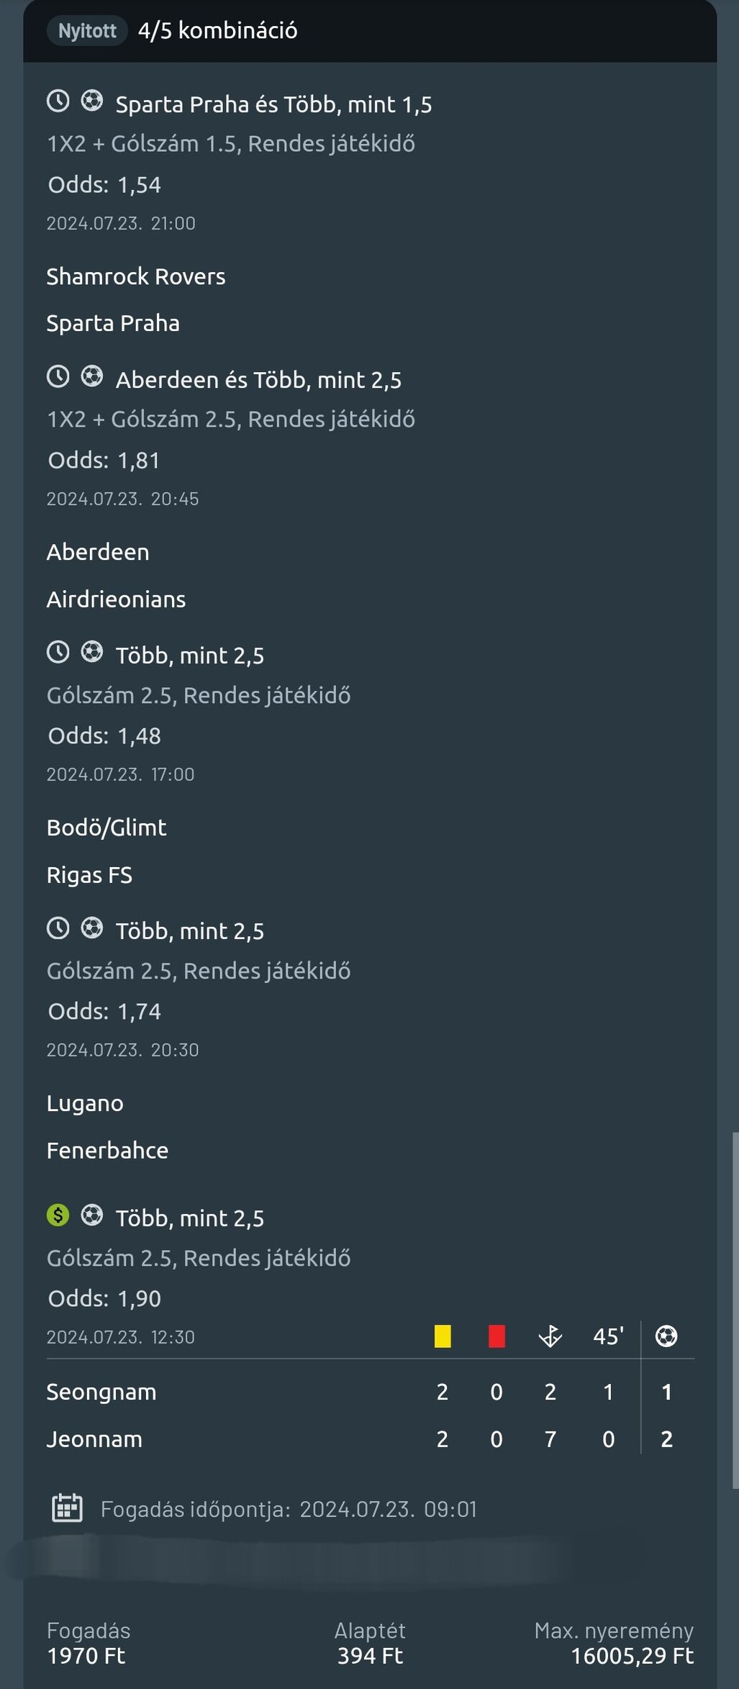The image size is (739, 1689).
Task: Select the Bodö/Glimt team name
Action: [106, 828]
